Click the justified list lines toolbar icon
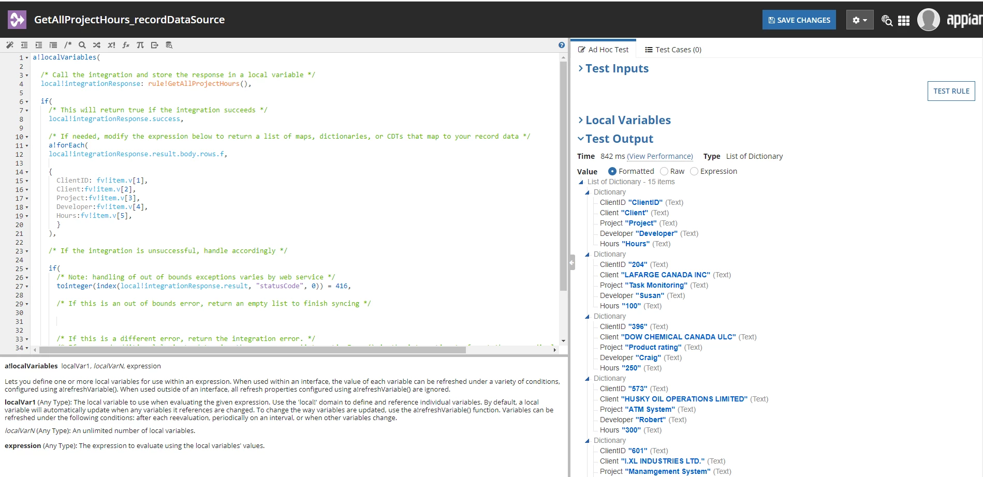The height and width of the screenshot is (477, 983). point(53,45)
